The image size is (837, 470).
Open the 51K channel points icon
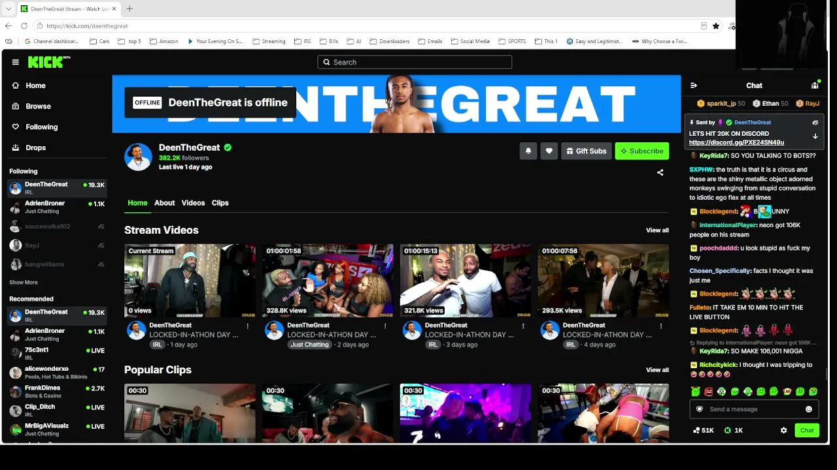pyautogui.click(x=703, y=430)
